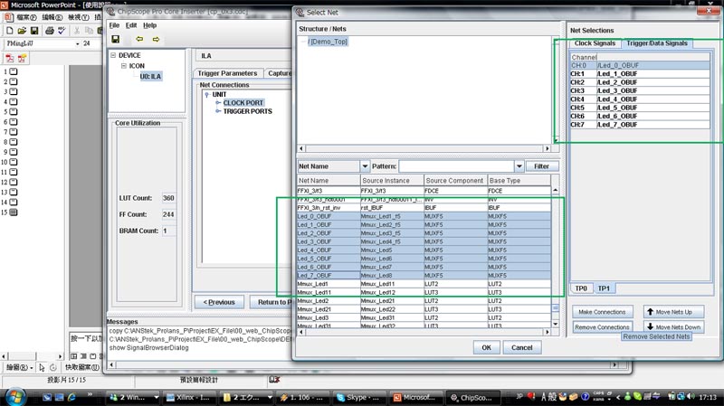Screen dimensions: 724x406
Task: Click second PDF converter icon in PowerPoint
Action: coord(22,59)
